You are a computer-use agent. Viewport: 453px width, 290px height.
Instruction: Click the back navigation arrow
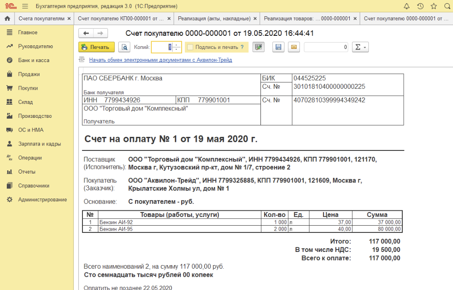86,34
